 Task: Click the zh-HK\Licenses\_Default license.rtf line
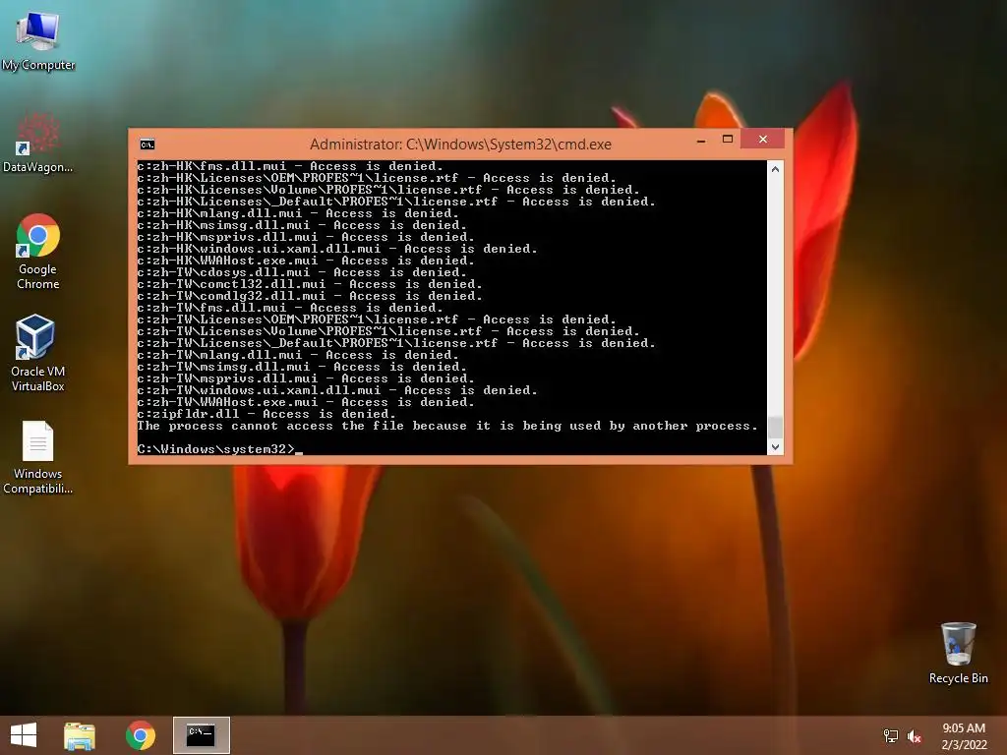(x=396, y=202)
